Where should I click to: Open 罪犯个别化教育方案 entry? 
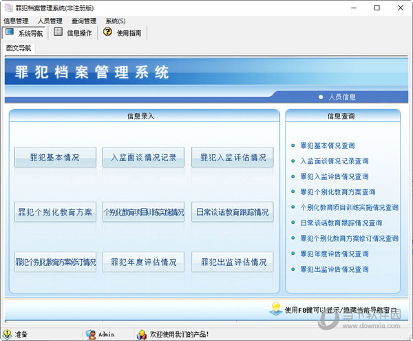click(55, 212)
